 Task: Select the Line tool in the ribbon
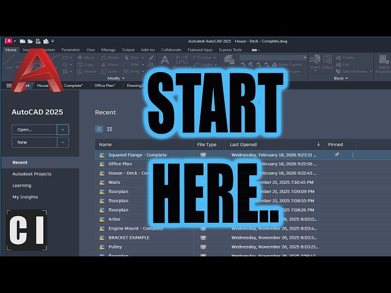9,62
